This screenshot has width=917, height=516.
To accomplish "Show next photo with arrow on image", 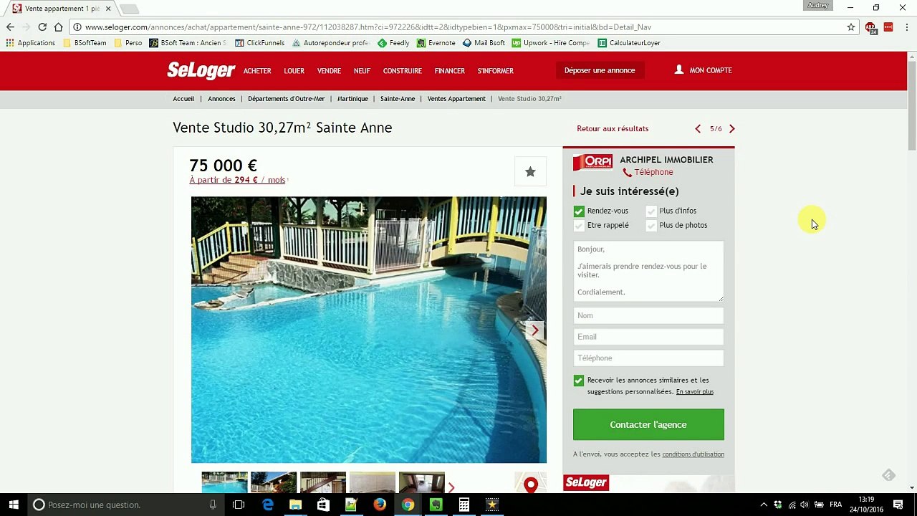I will [x=534, y=330].
